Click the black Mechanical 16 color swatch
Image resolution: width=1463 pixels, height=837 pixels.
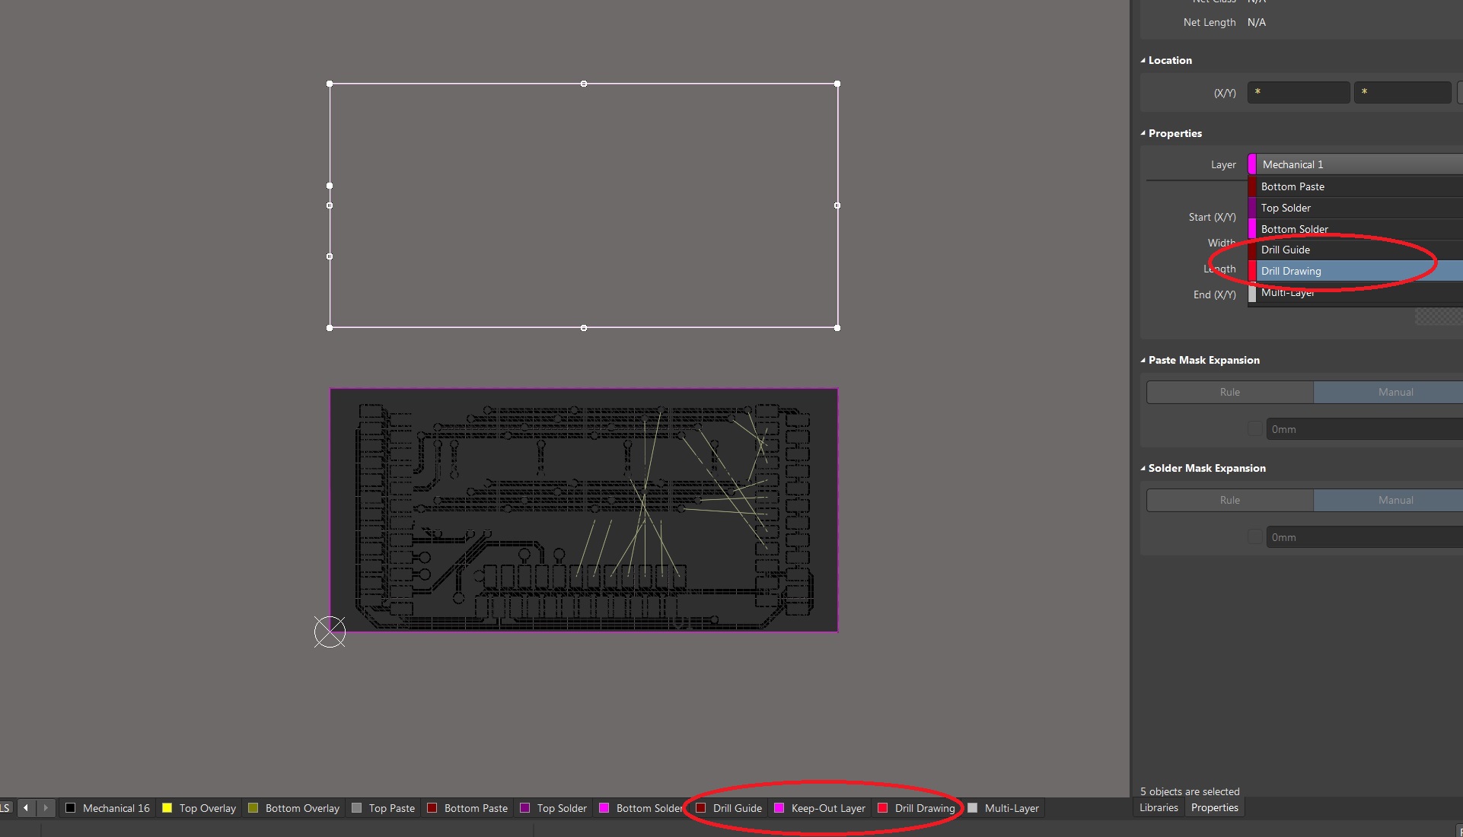tap(71, 808)
